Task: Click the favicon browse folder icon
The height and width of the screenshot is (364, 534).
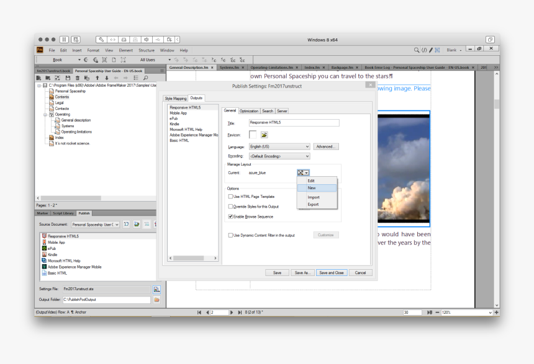Action: [x=264, y=135]
